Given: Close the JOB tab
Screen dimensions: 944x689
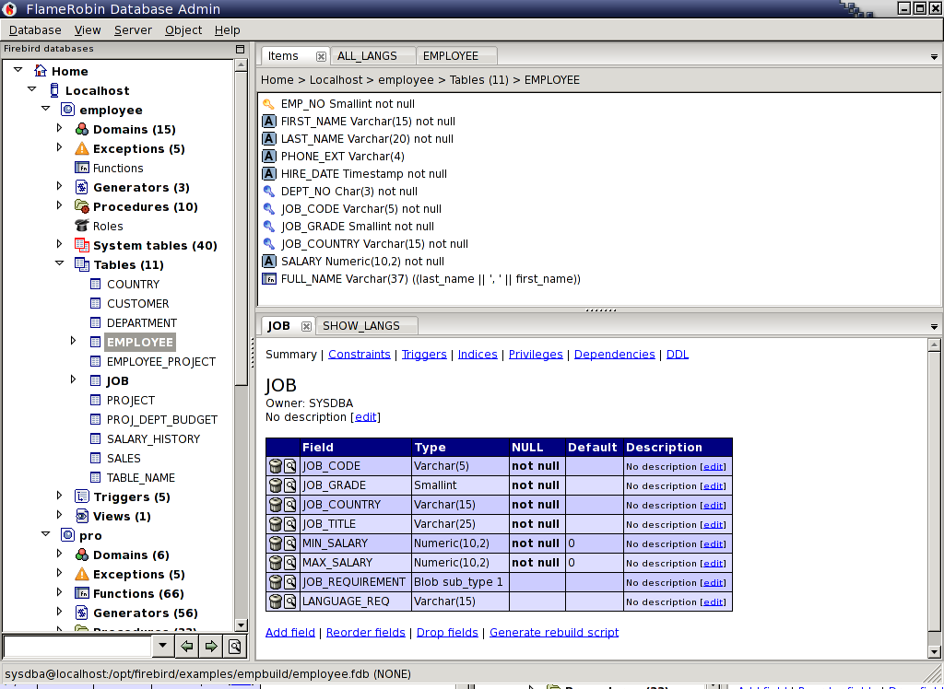Looking at the screenshot, I should pyautogui.click(x=306, y=326).
